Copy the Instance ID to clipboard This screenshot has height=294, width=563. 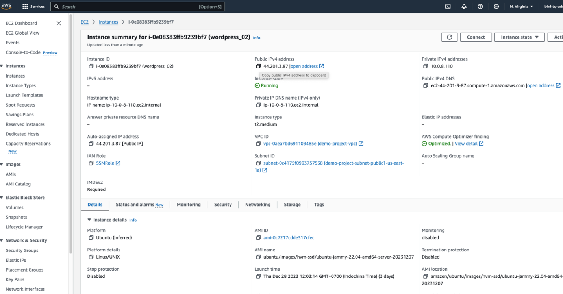(91, 66)
